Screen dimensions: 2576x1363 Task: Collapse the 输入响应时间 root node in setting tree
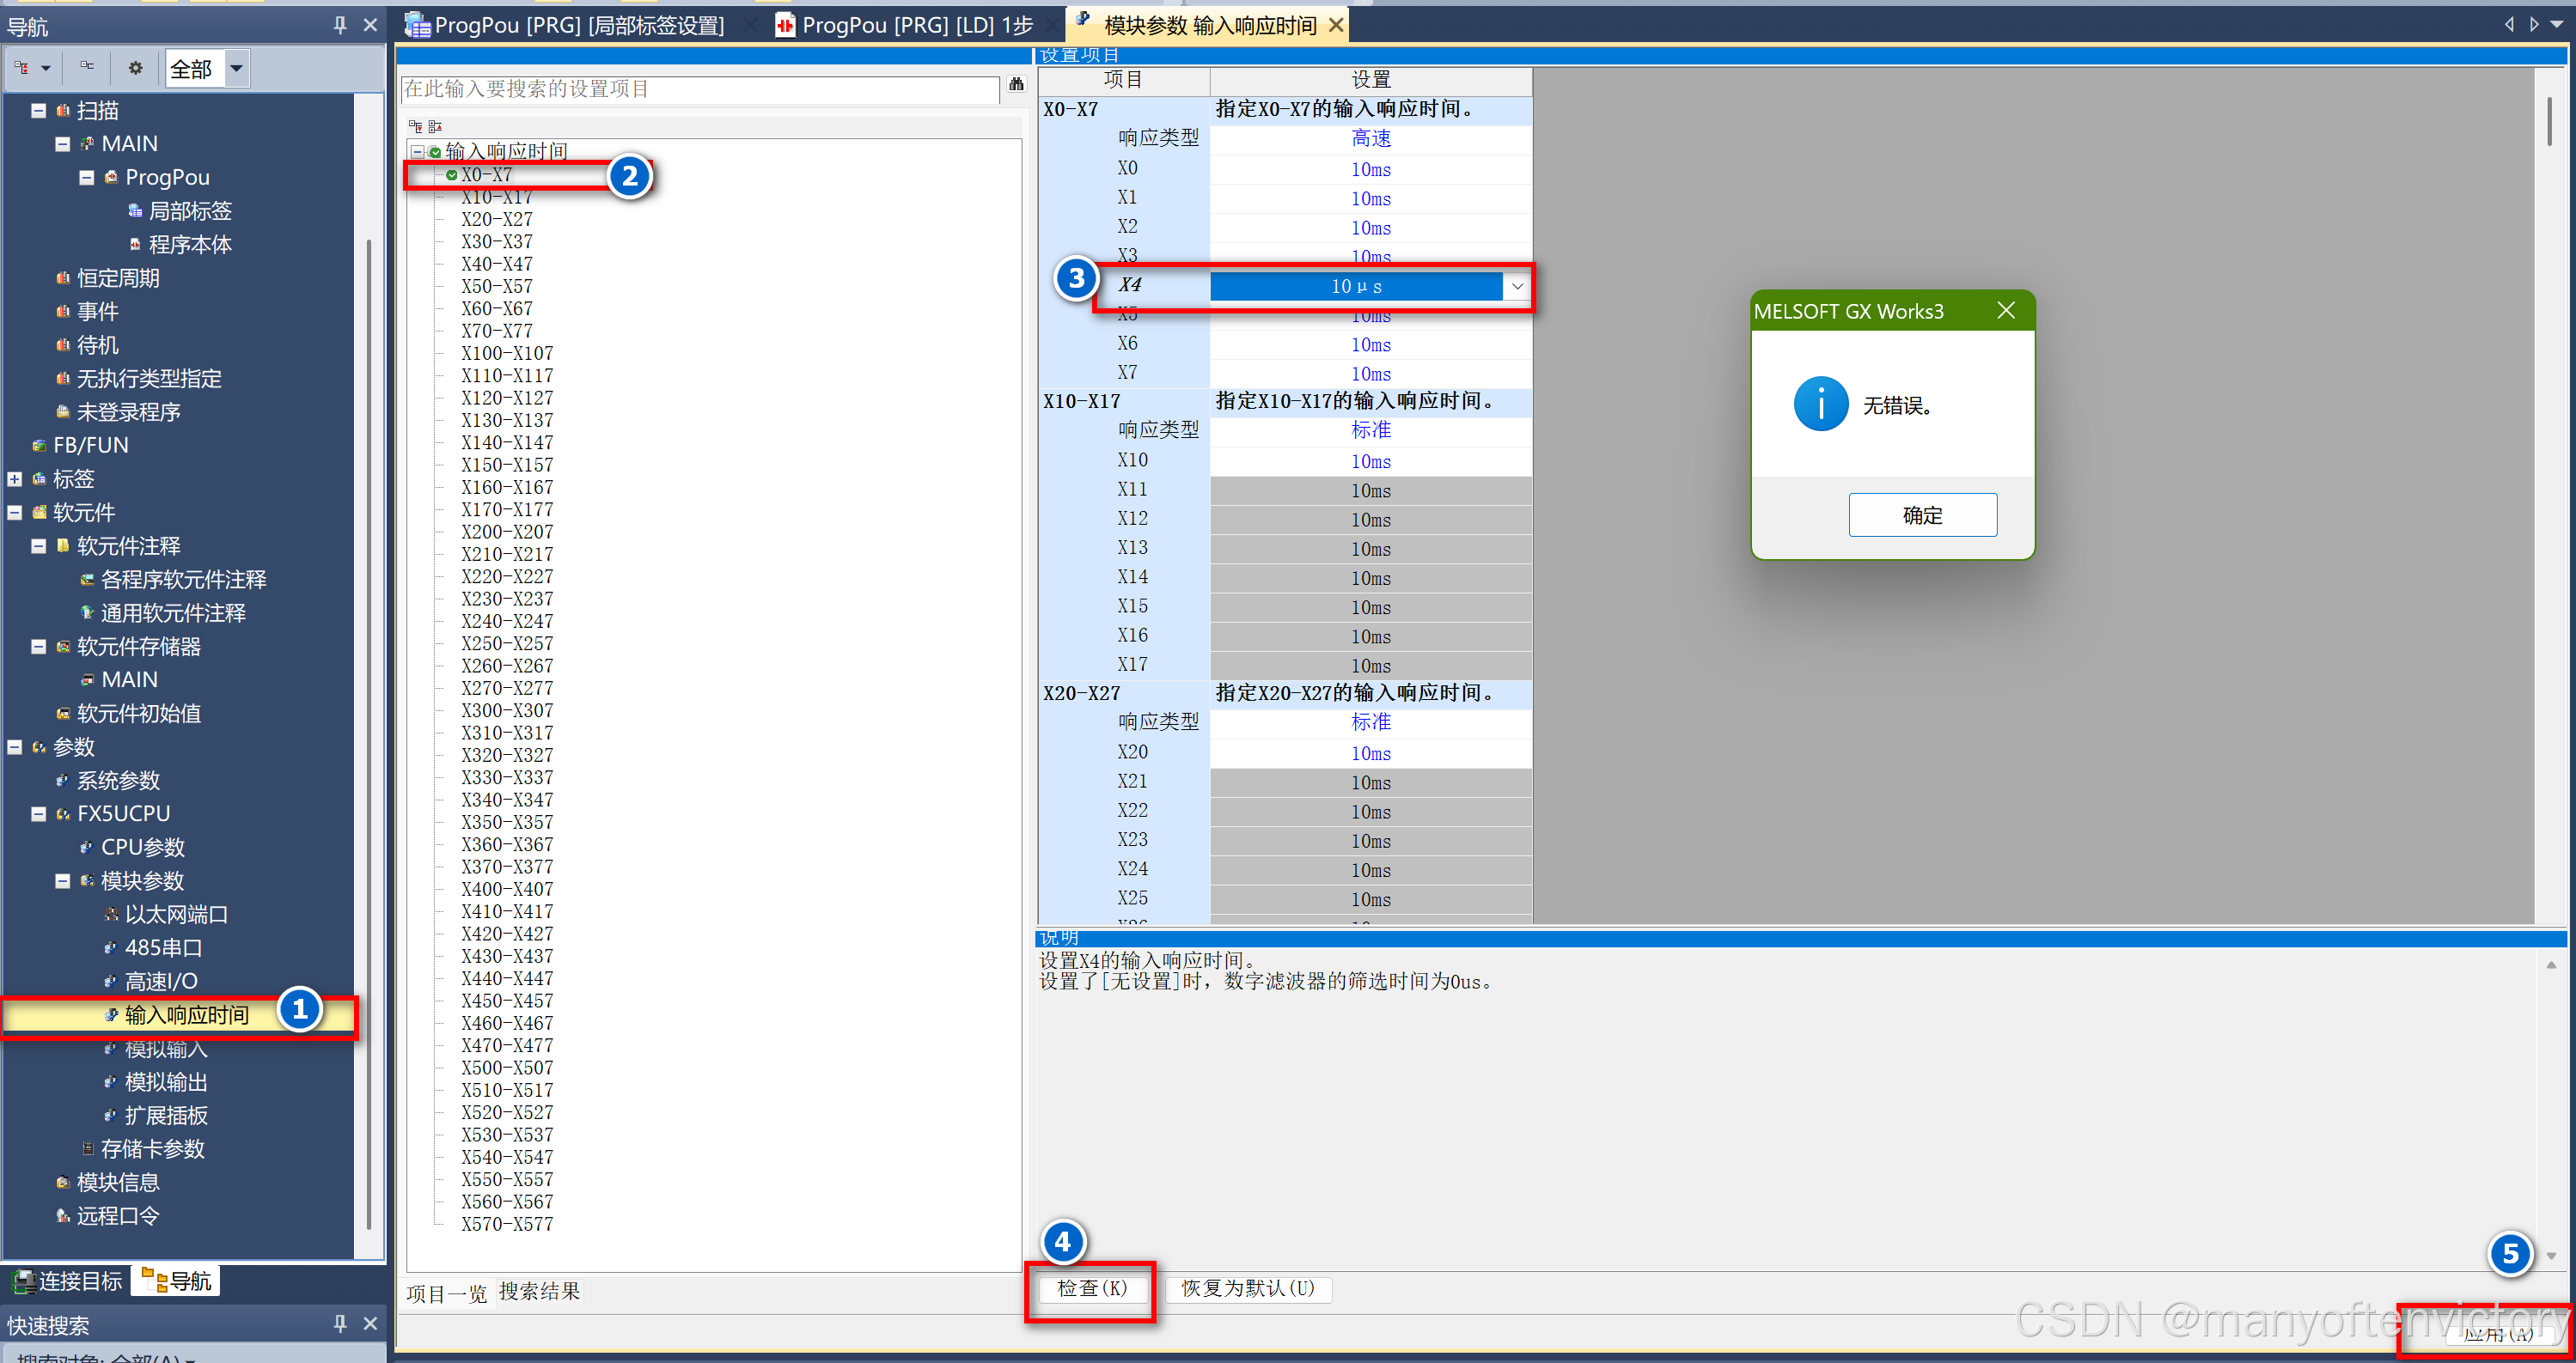[417, 152]
